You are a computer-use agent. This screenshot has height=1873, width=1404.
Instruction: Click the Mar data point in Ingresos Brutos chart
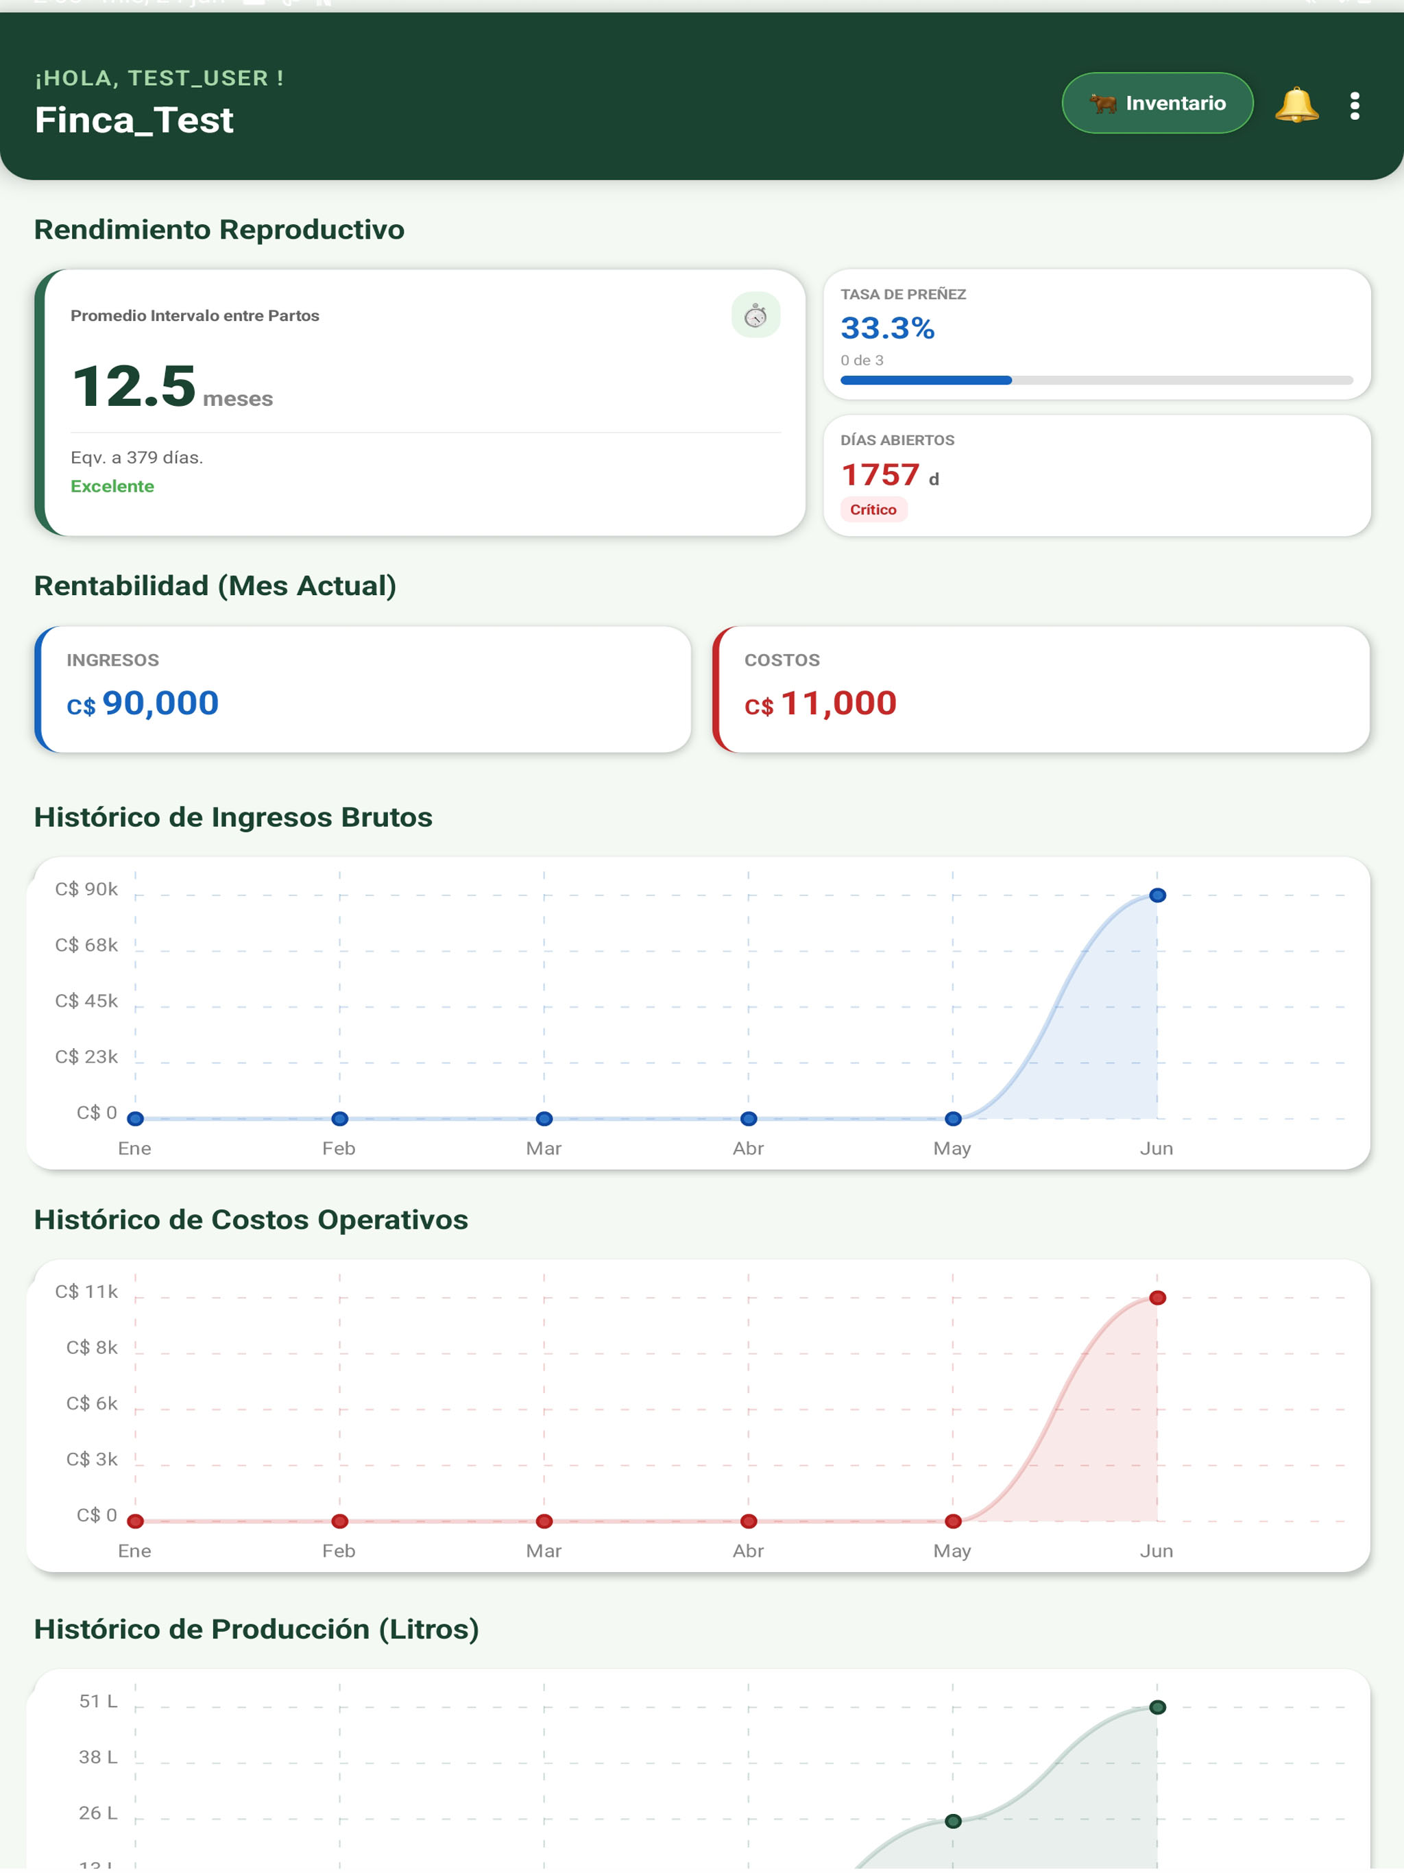[x=544, y=1119]
